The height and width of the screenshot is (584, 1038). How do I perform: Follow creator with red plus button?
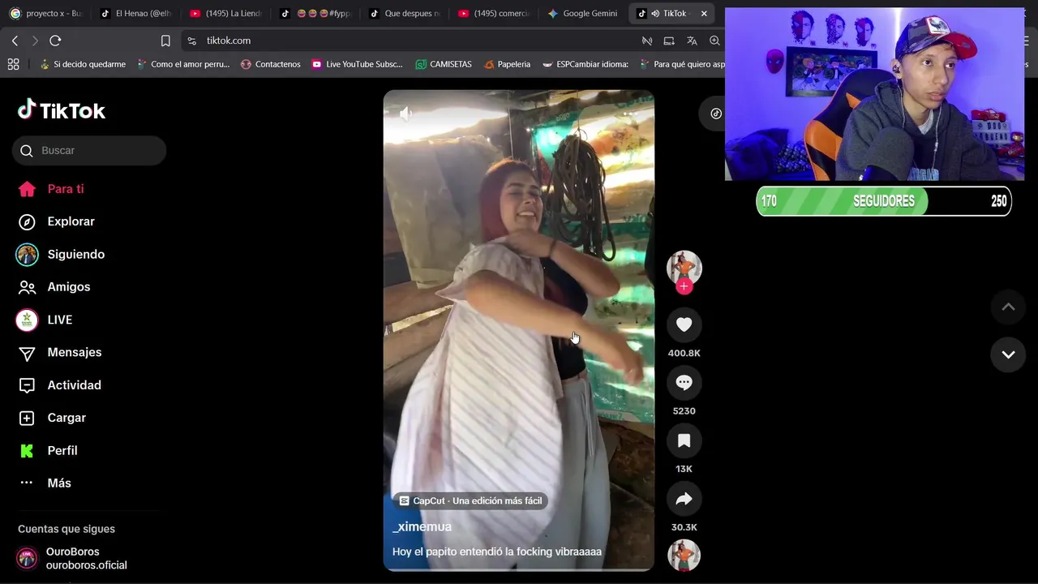(x=684, y=286)
